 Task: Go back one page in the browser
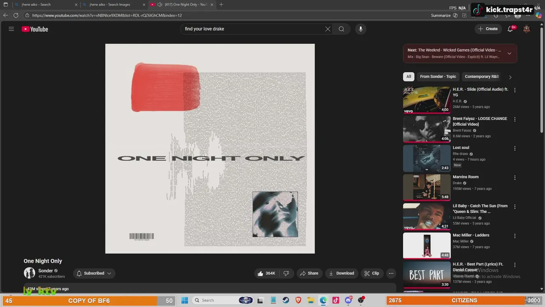point(6,15)
